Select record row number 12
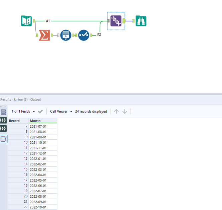 [18, 153]
